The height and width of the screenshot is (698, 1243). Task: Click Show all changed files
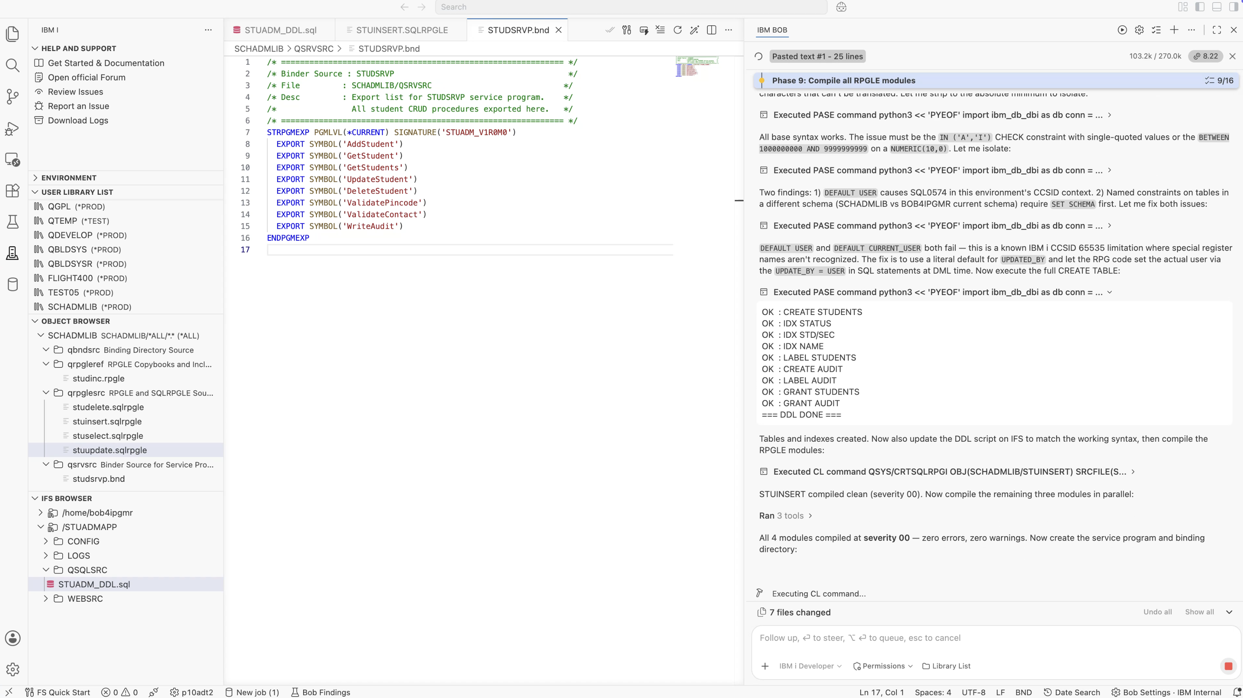click(1199, 611)
